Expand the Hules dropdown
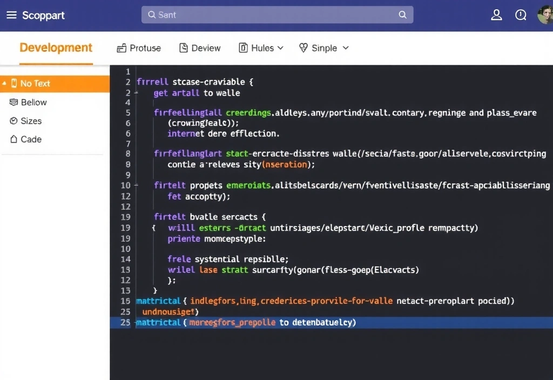The image size is (553, 380). tap(281, 47)
